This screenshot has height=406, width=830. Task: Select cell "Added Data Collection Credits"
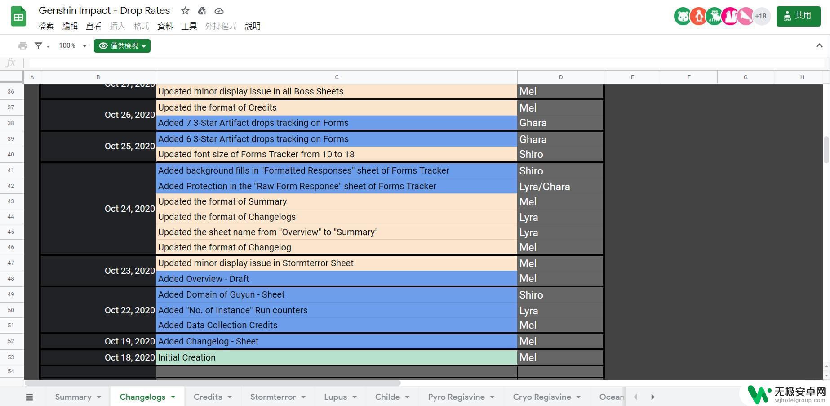tap(337, 325)
